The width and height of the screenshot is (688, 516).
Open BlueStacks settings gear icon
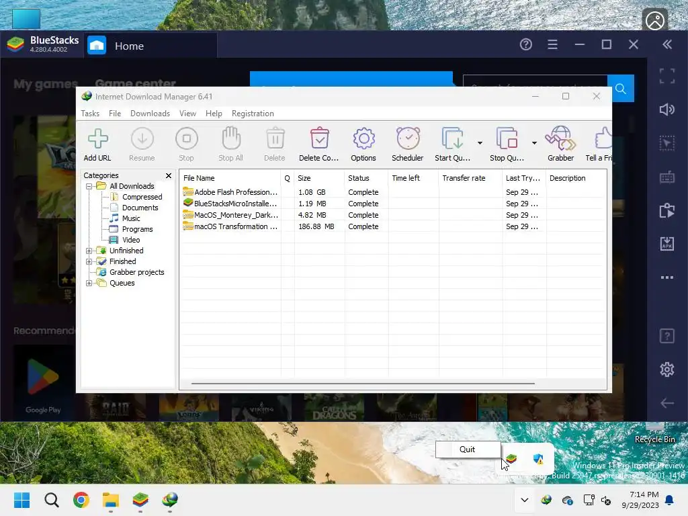[667, 370]
